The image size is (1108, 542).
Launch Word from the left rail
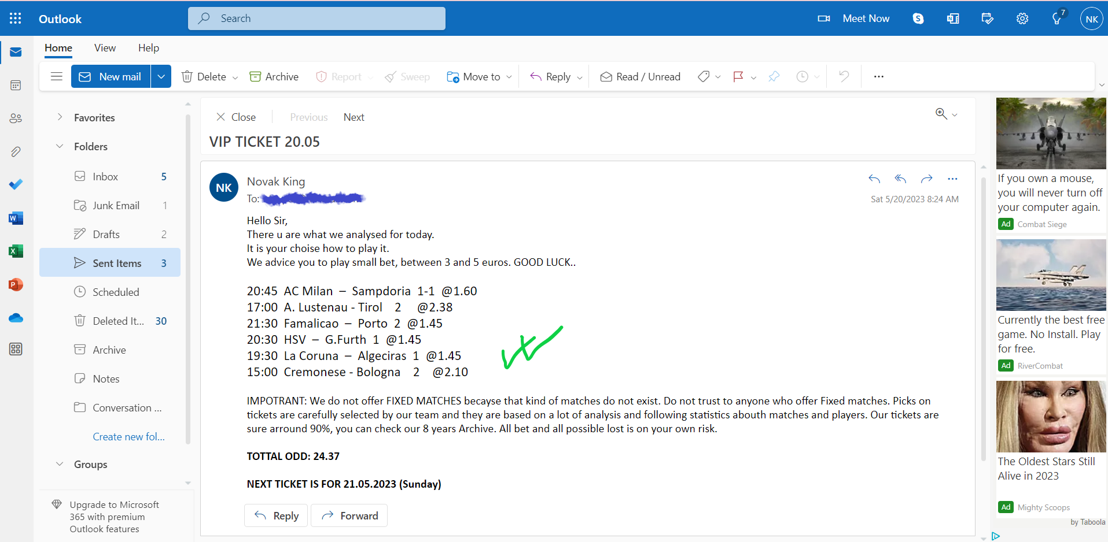pos(16,218)
